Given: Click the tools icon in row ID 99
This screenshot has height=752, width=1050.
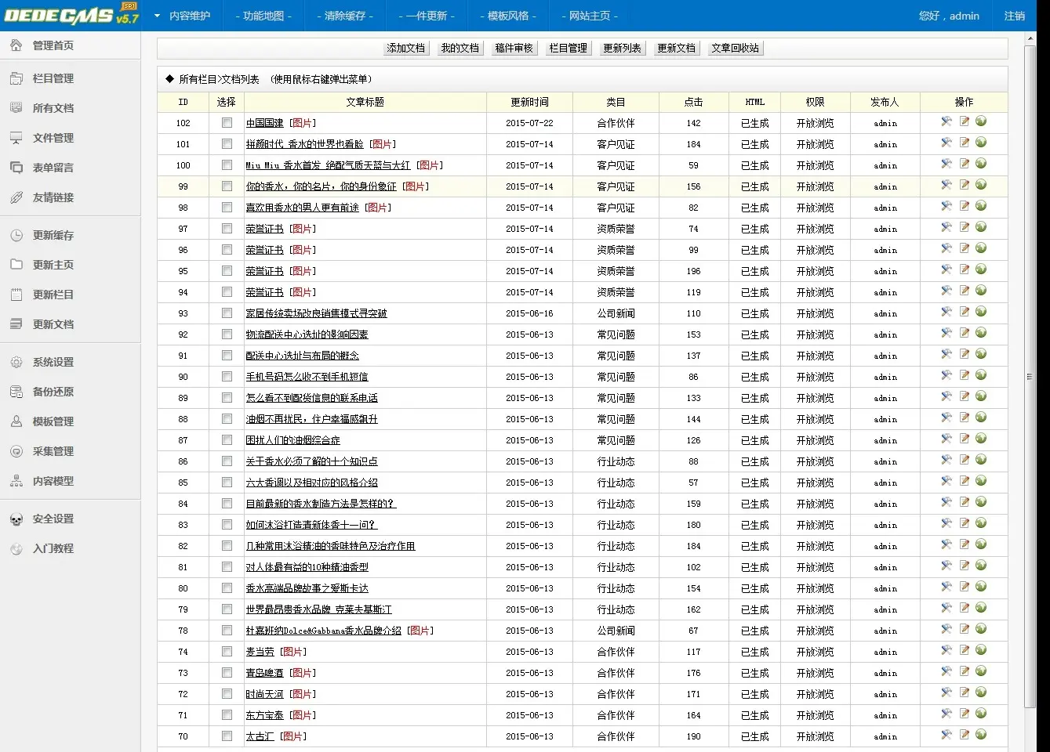Looking at the screenshot, I should click(946, 185).
